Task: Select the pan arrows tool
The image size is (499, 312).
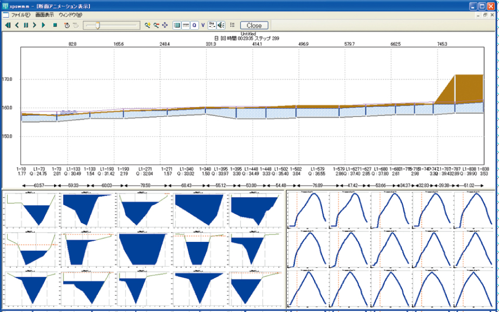Action: tap(165, 25)
